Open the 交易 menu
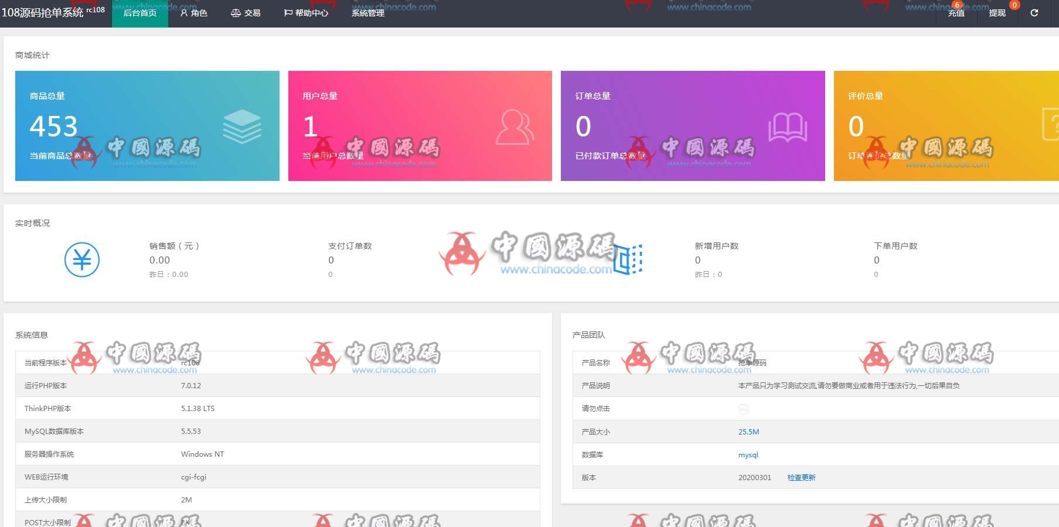1059x527 pixels. click(x=246, y=13)
